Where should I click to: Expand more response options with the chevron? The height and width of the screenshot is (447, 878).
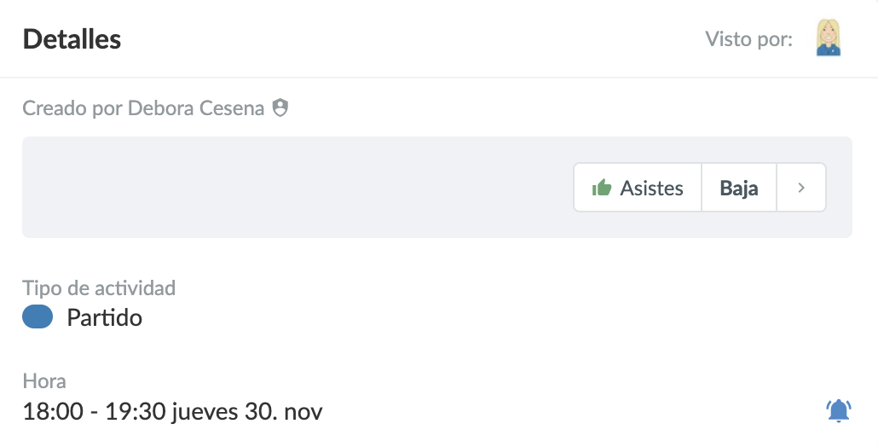point(801,188)
